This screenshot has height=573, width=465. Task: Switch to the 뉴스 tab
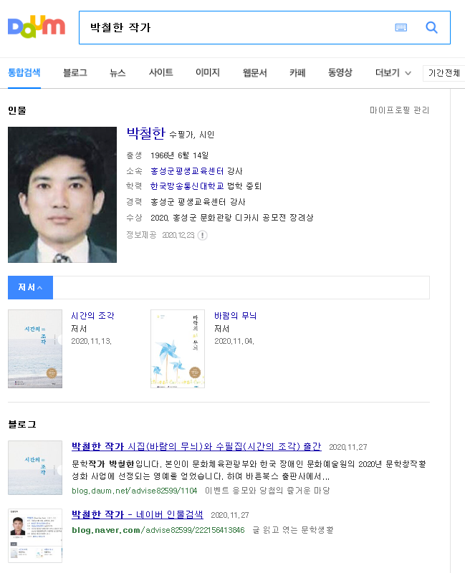tap(118, 73)
